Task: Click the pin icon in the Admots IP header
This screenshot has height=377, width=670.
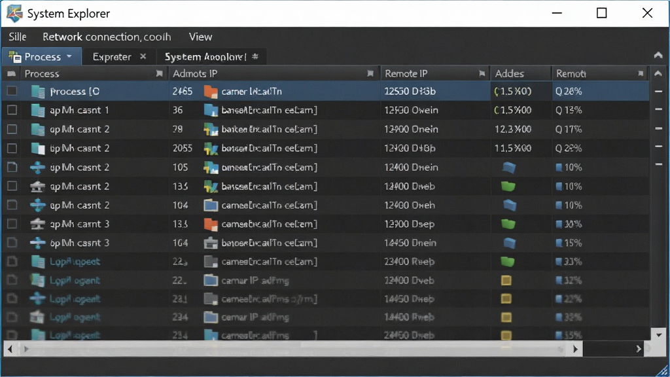Action: 370,73
